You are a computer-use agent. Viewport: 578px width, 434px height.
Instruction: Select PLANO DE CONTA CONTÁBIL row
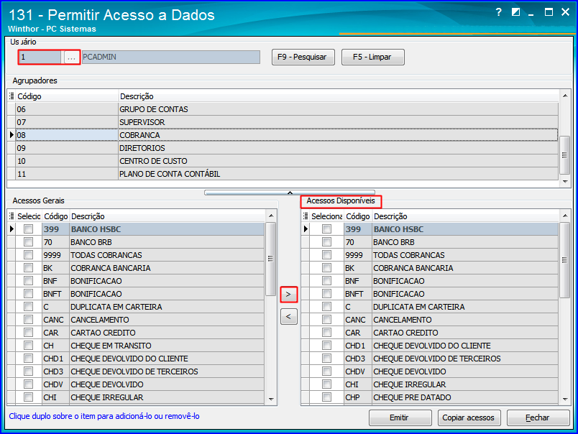(287, 174)
